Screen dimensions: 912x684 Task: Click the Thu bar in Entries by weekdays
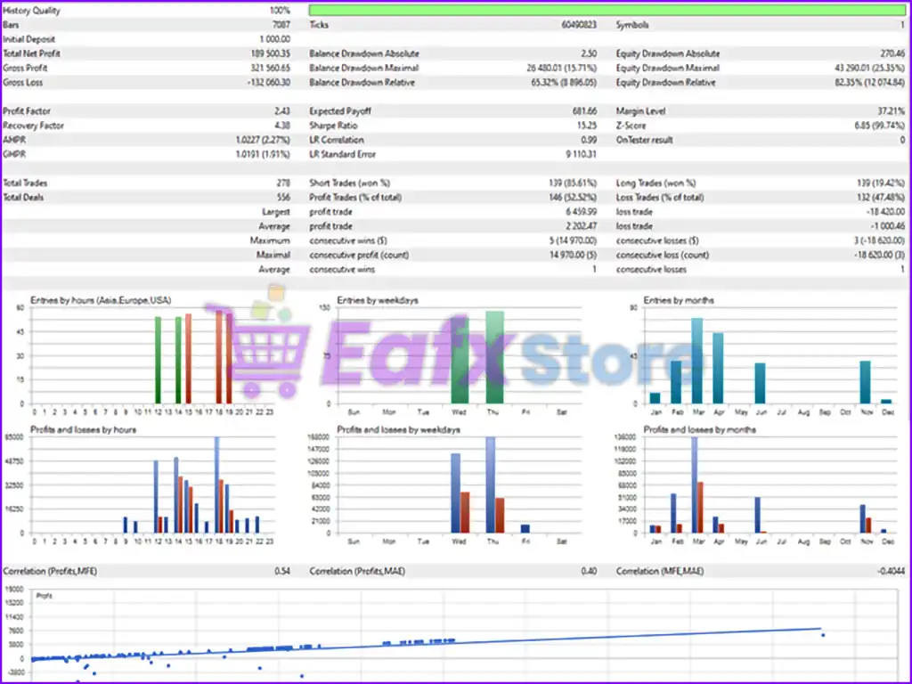coord(494,357)
